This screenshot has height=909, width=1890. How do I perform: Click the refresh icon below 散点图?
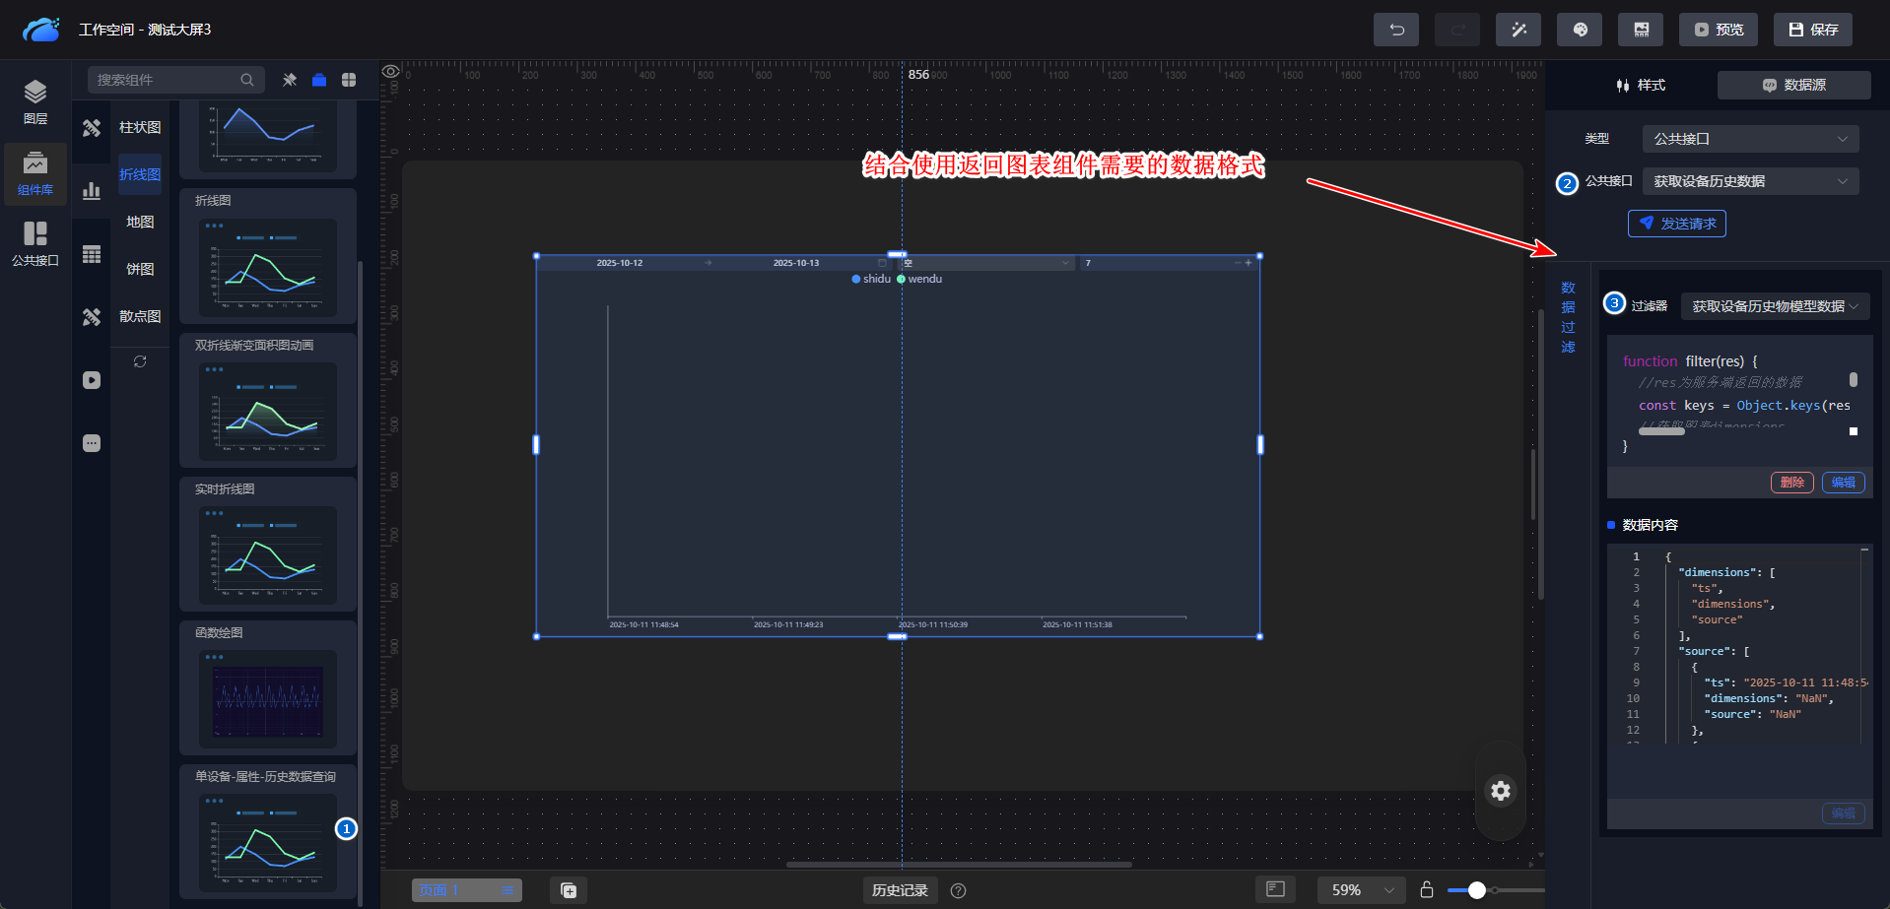[x=140, y=361]
